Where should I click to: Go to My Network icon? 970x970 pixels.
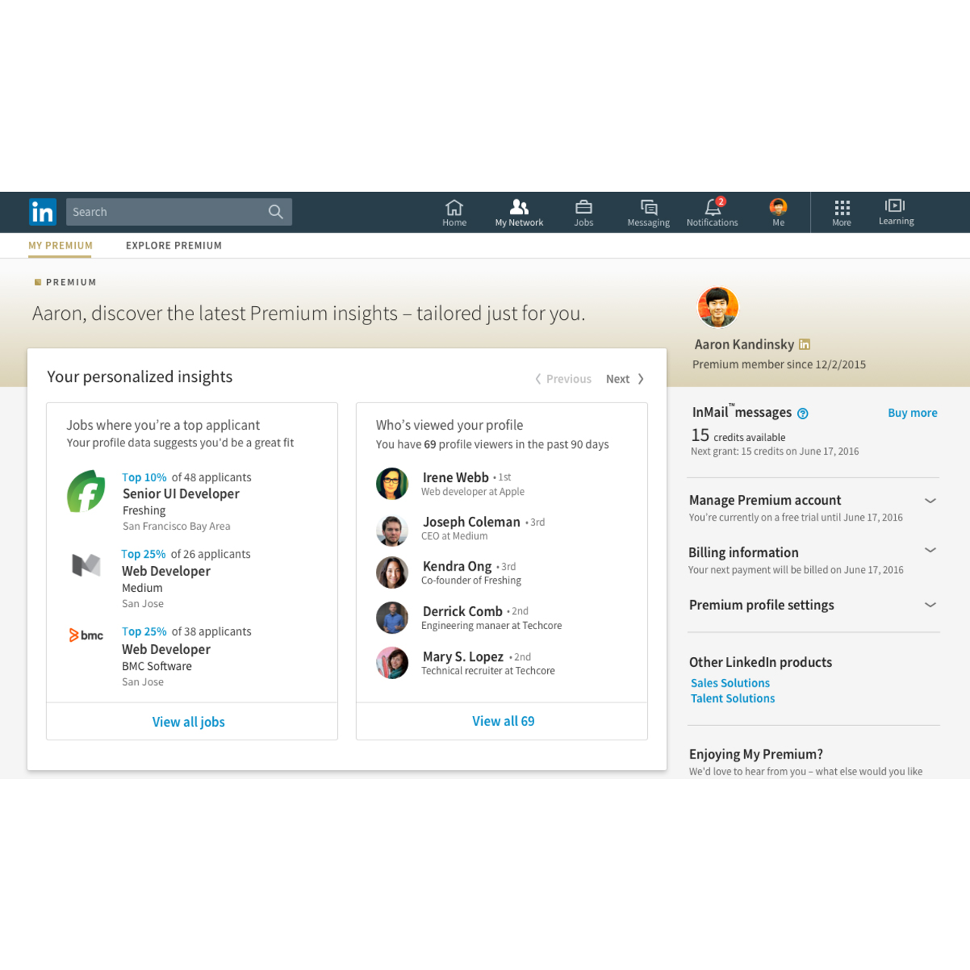click(x=519, y=207)
